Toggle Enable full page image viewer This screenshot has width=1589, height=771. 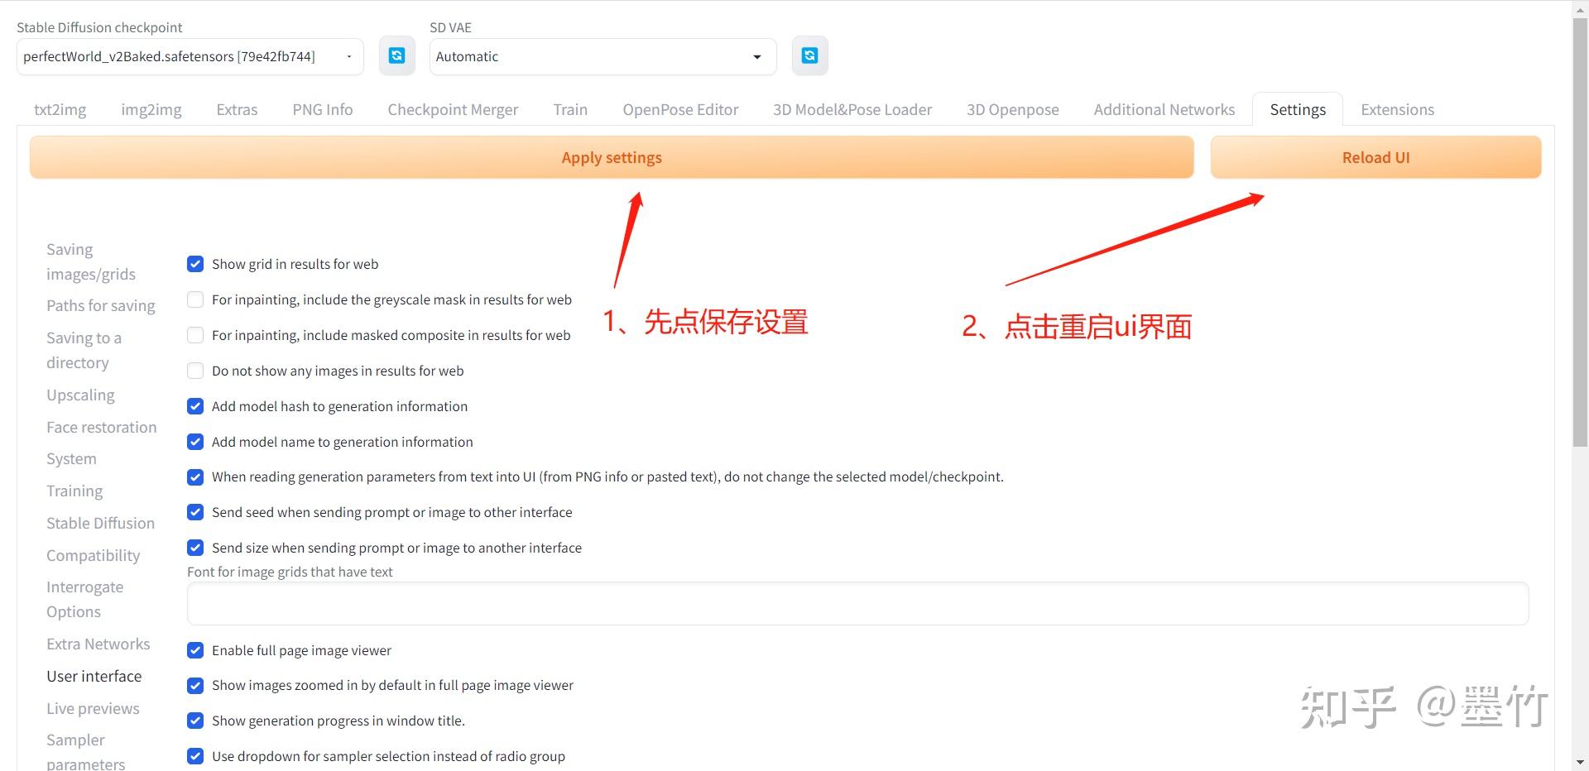coord(195,650)
